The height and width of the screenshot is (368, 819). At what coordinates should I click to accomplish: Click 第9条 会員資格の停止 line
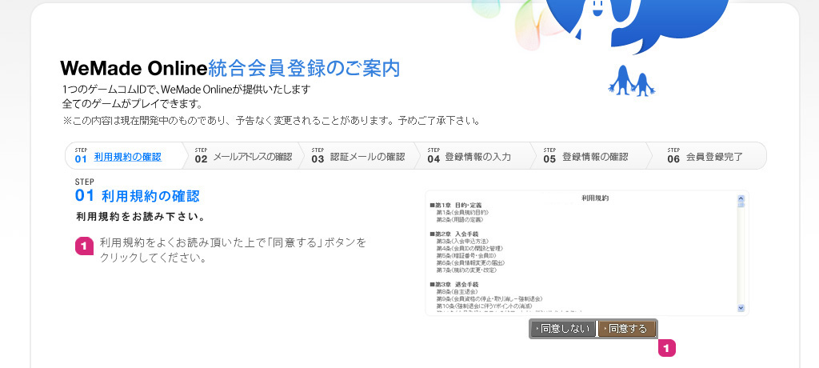[x=489, y=298]
